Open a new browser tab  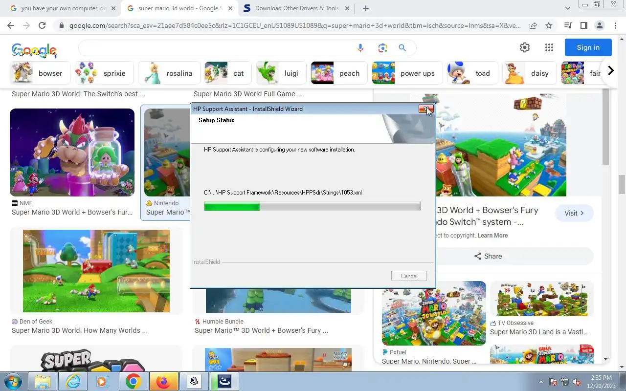pyautogui.click(x=366, y=8)
